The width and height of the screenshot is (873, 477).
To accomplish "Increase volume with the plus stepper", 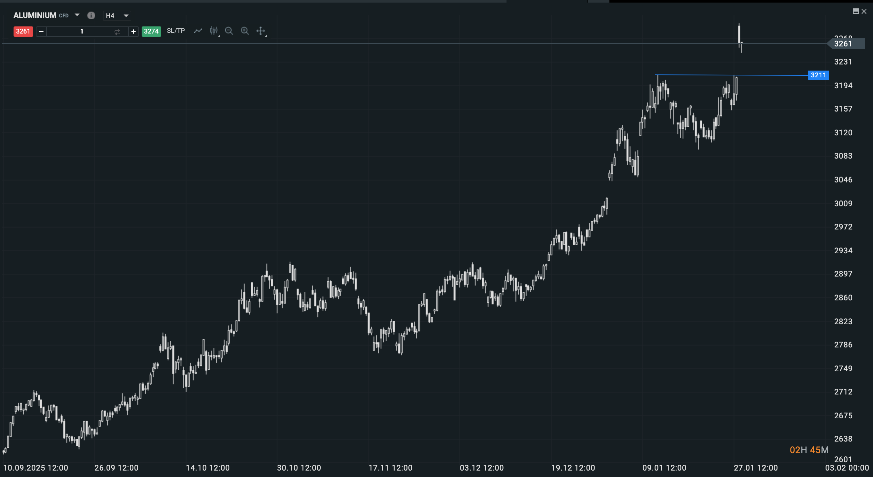I will tap(134, 31).
